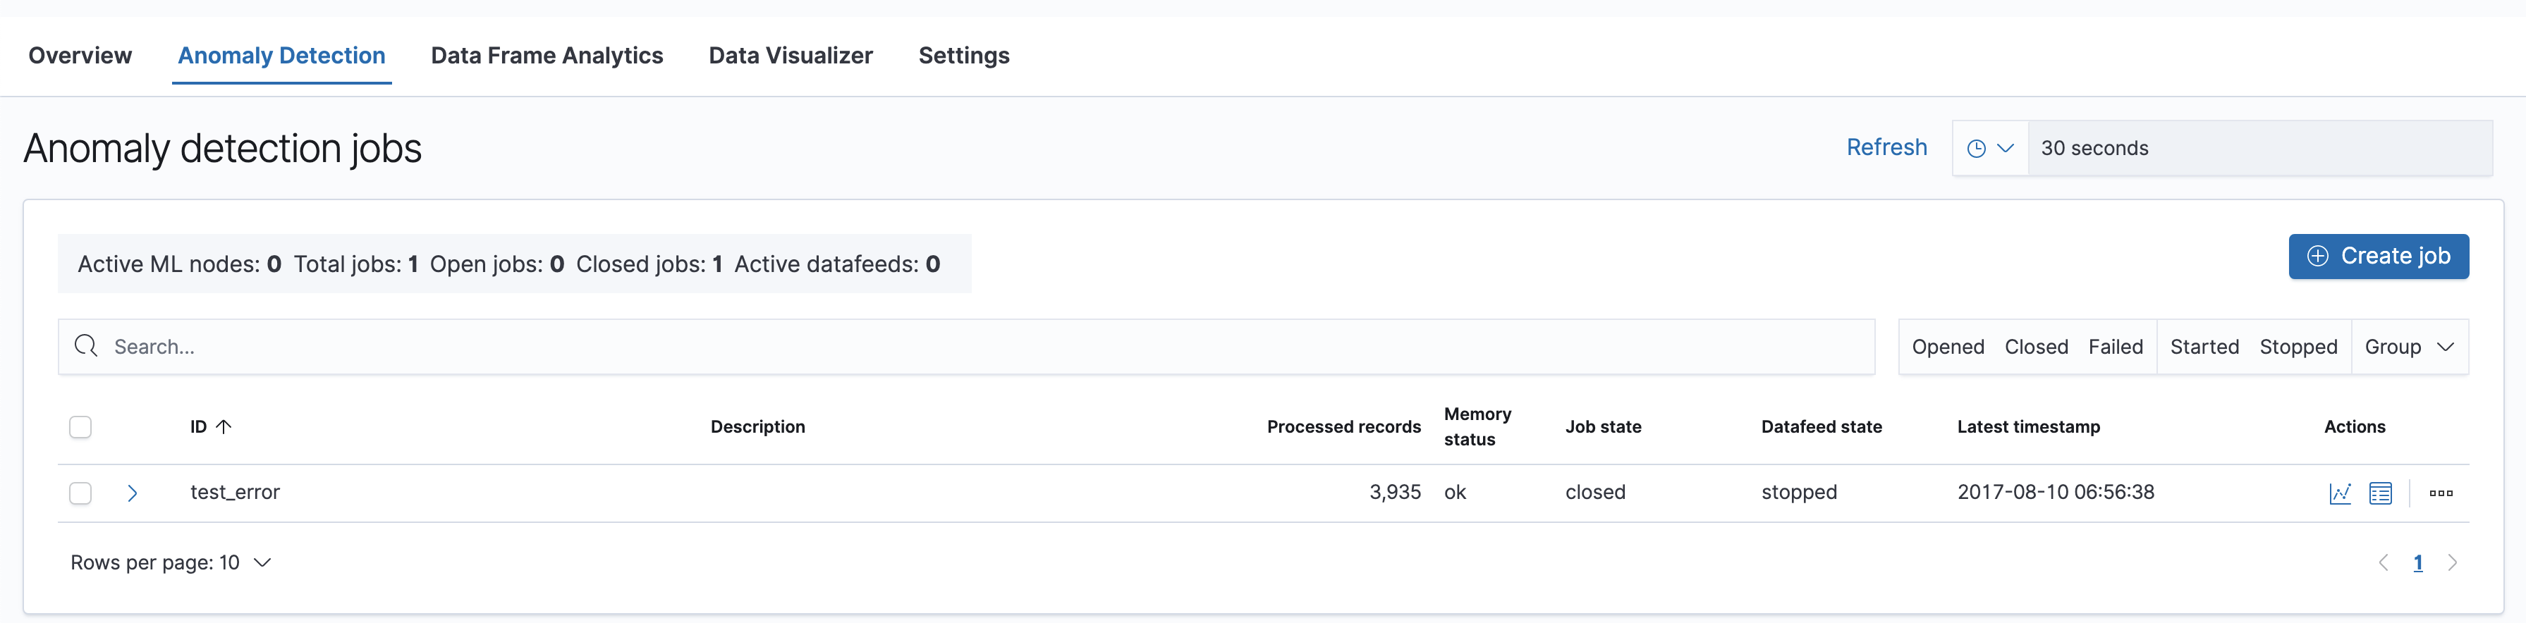Click the search magnifier icon
Image resolution: width=2526 pixels, height=623 pixels.
(86, 346)
